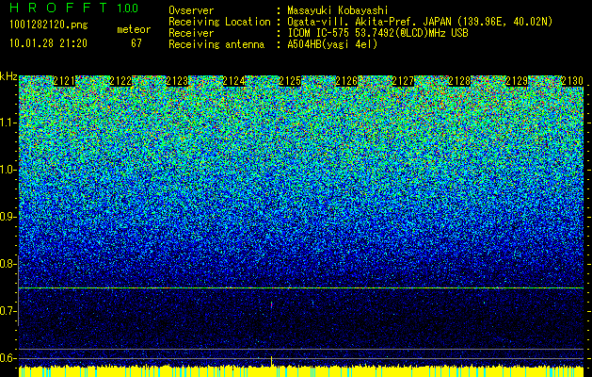Click the 2130 time marker

pyautogui.click(x=572, y=81)
